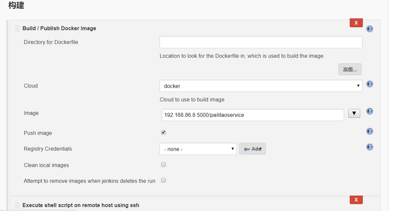Screen dimensions: 402x211
Task: Open the Cloud dropdown showing docker
Action: click(261, 86)
